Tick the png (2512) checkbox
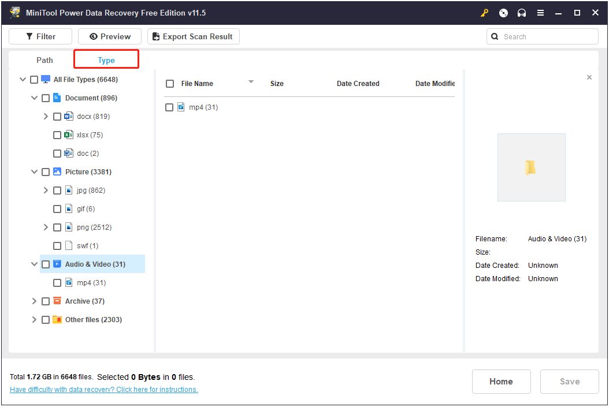This screenshot has height=407, width=609. 57,227
